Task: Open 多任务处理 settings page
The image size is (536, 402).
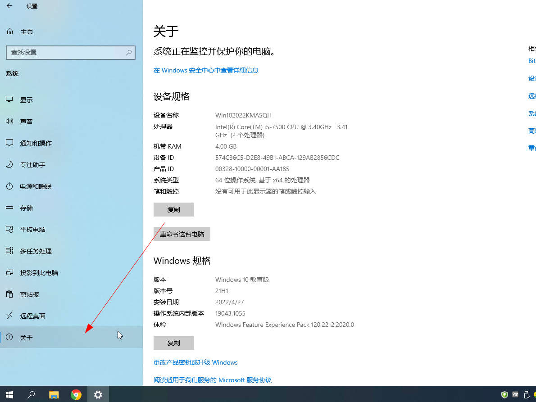Action: tap(71, 251)
